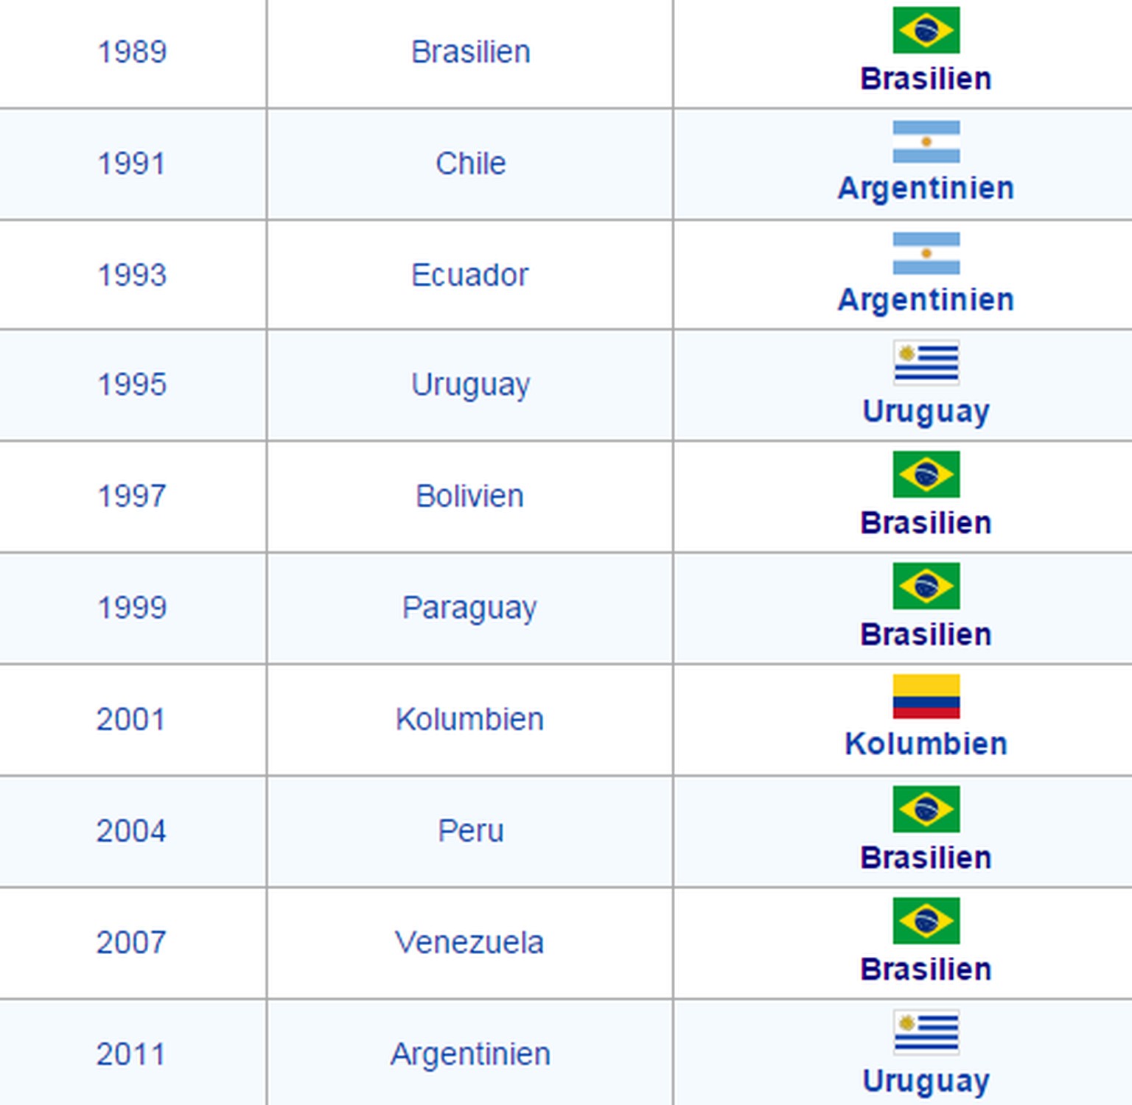Open host country link Peru
The image size is (1132, 1105).
[470, 831]
